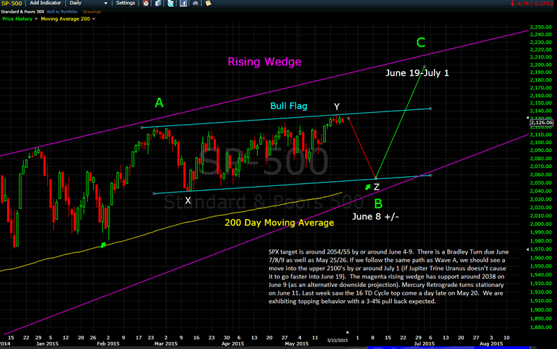Viewport: 557px width, 349px height.
Task: Click the white Z label
Action: point(377,187)
